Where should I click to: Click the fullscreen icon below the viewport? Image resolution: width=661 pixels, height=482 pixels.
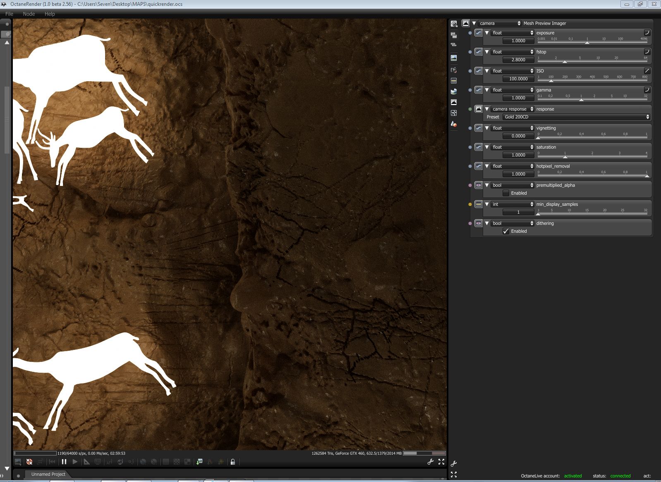pyautogui.click(x=441, y=462)
